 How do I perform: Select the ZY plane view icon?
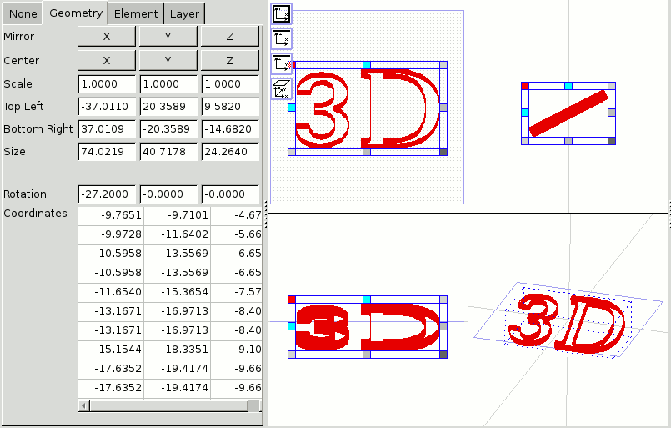point(282,63)
